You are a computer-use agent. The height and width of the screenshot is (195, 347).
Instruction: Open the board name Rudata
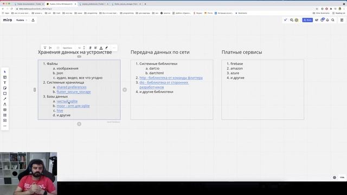pyautogui.click(x=20, y=20)
